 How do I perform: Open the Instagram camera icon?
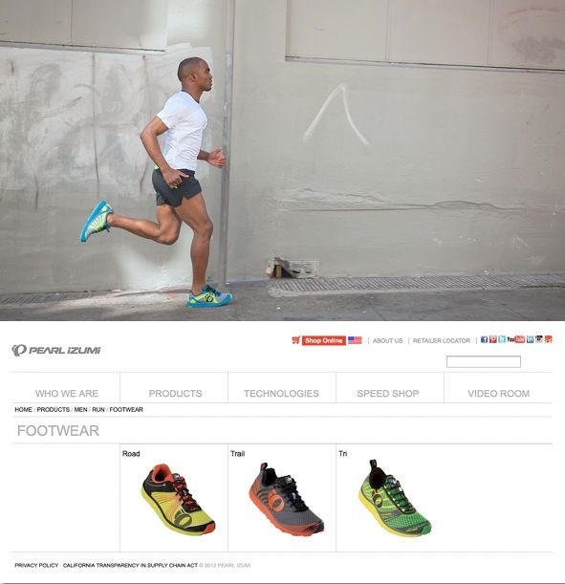click(x=539, y=339)
